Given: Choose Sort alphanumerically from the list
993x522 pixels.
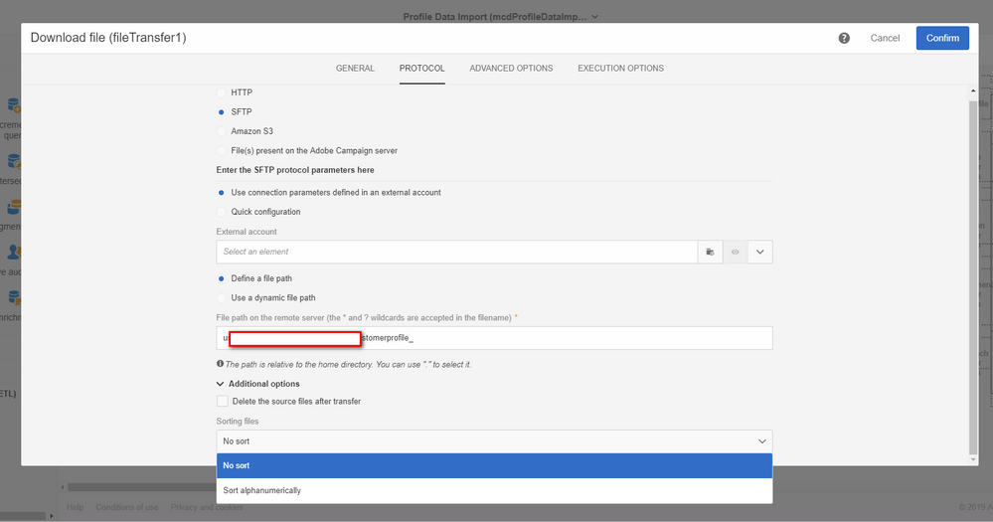Looking at the screenshot, I should coord(494,490).
